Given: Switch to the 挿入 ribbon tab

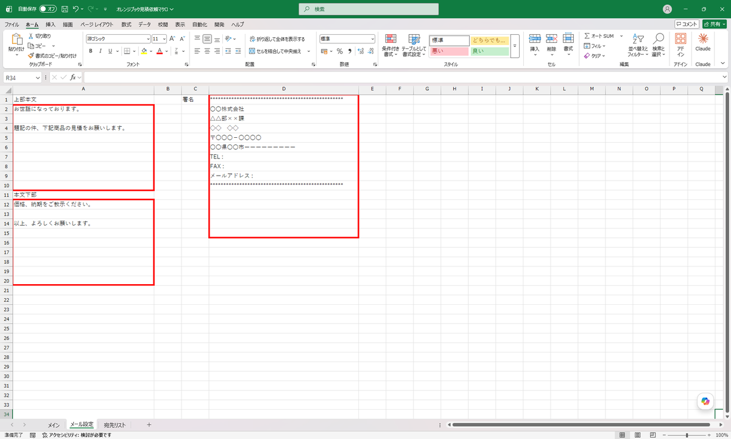Looking at the screenshot, I should [x=51, y=24].
